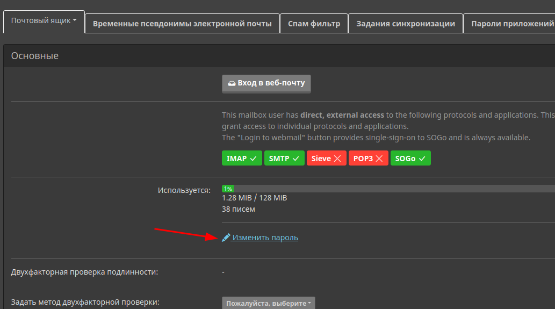Open the Пожалуйста, выберите two-factor method dropdown
This screenshot has width=555, height=309.
(x=269, y=303)
